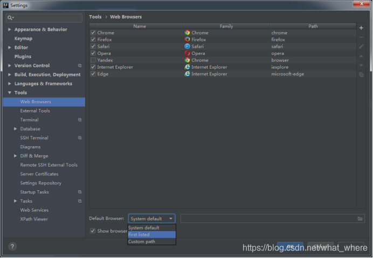Click project-level icon beside SSH Terminal
This screenshot has height=258, width=373.
click(80, 138)
